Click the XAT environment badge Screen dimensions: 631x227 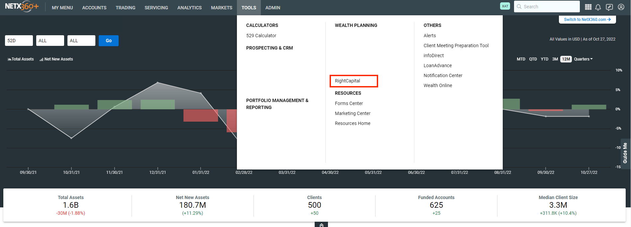tap(505, 6)
